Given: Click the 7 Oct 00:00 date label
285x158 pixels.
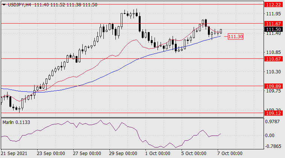Looking at the screenshot, I should [230, 154].
